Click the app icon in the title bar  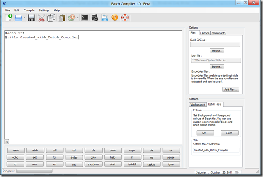[5, 3]
